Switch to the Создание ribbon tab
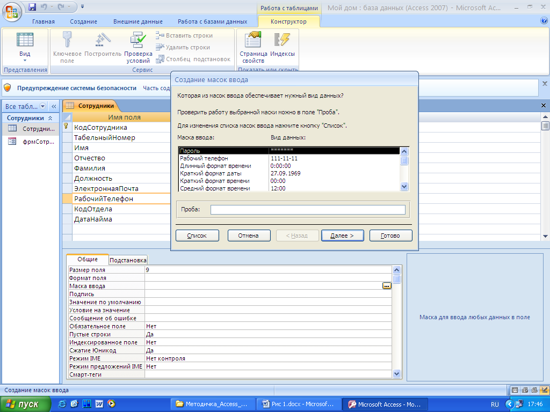The image size is (550, 412). click(83, 21)
